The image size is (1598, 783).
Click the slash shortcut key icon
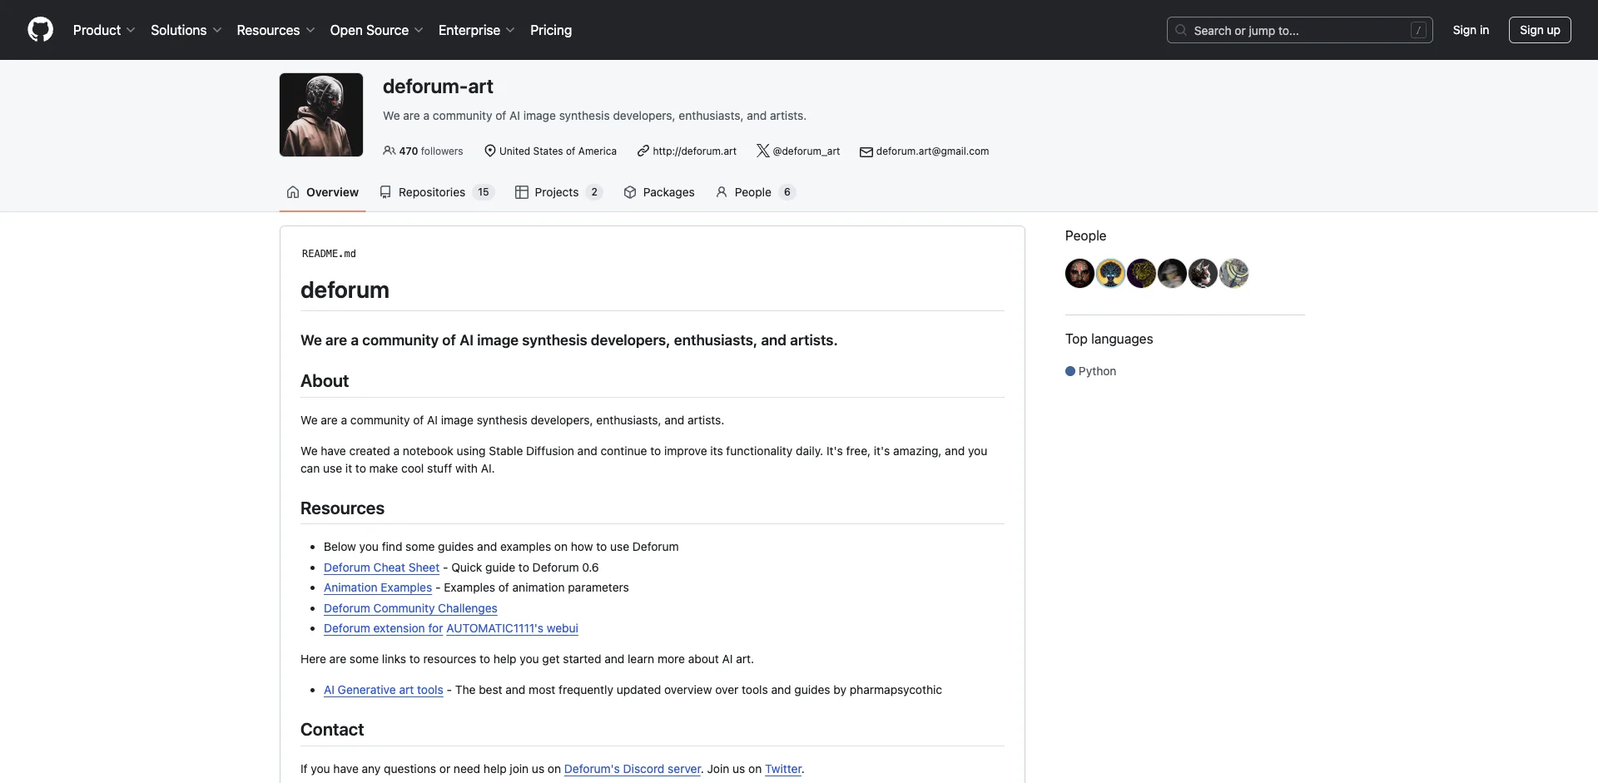[1418, 30]
